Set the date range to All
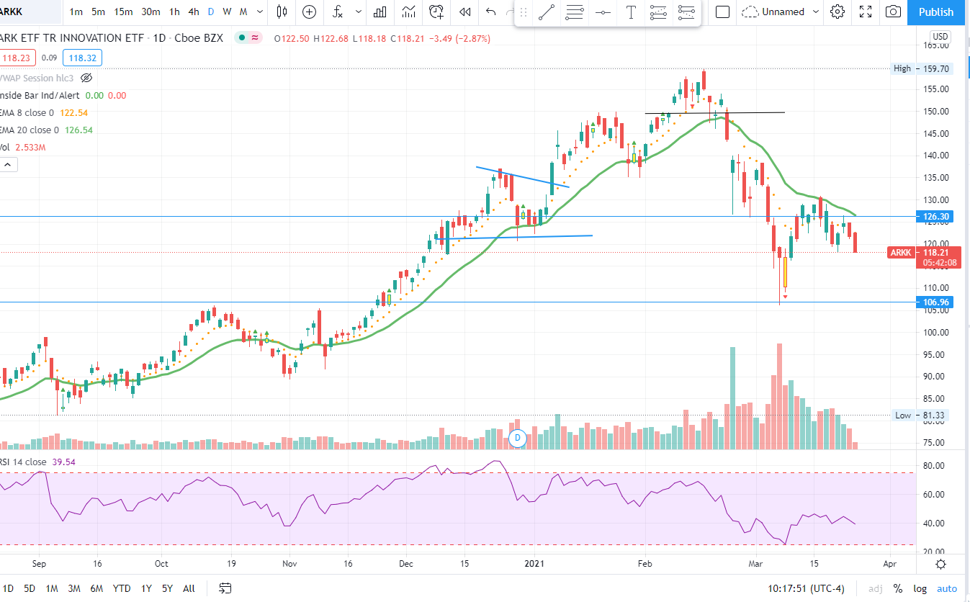This screenshot has height=602, width=970. pos(189,588)
